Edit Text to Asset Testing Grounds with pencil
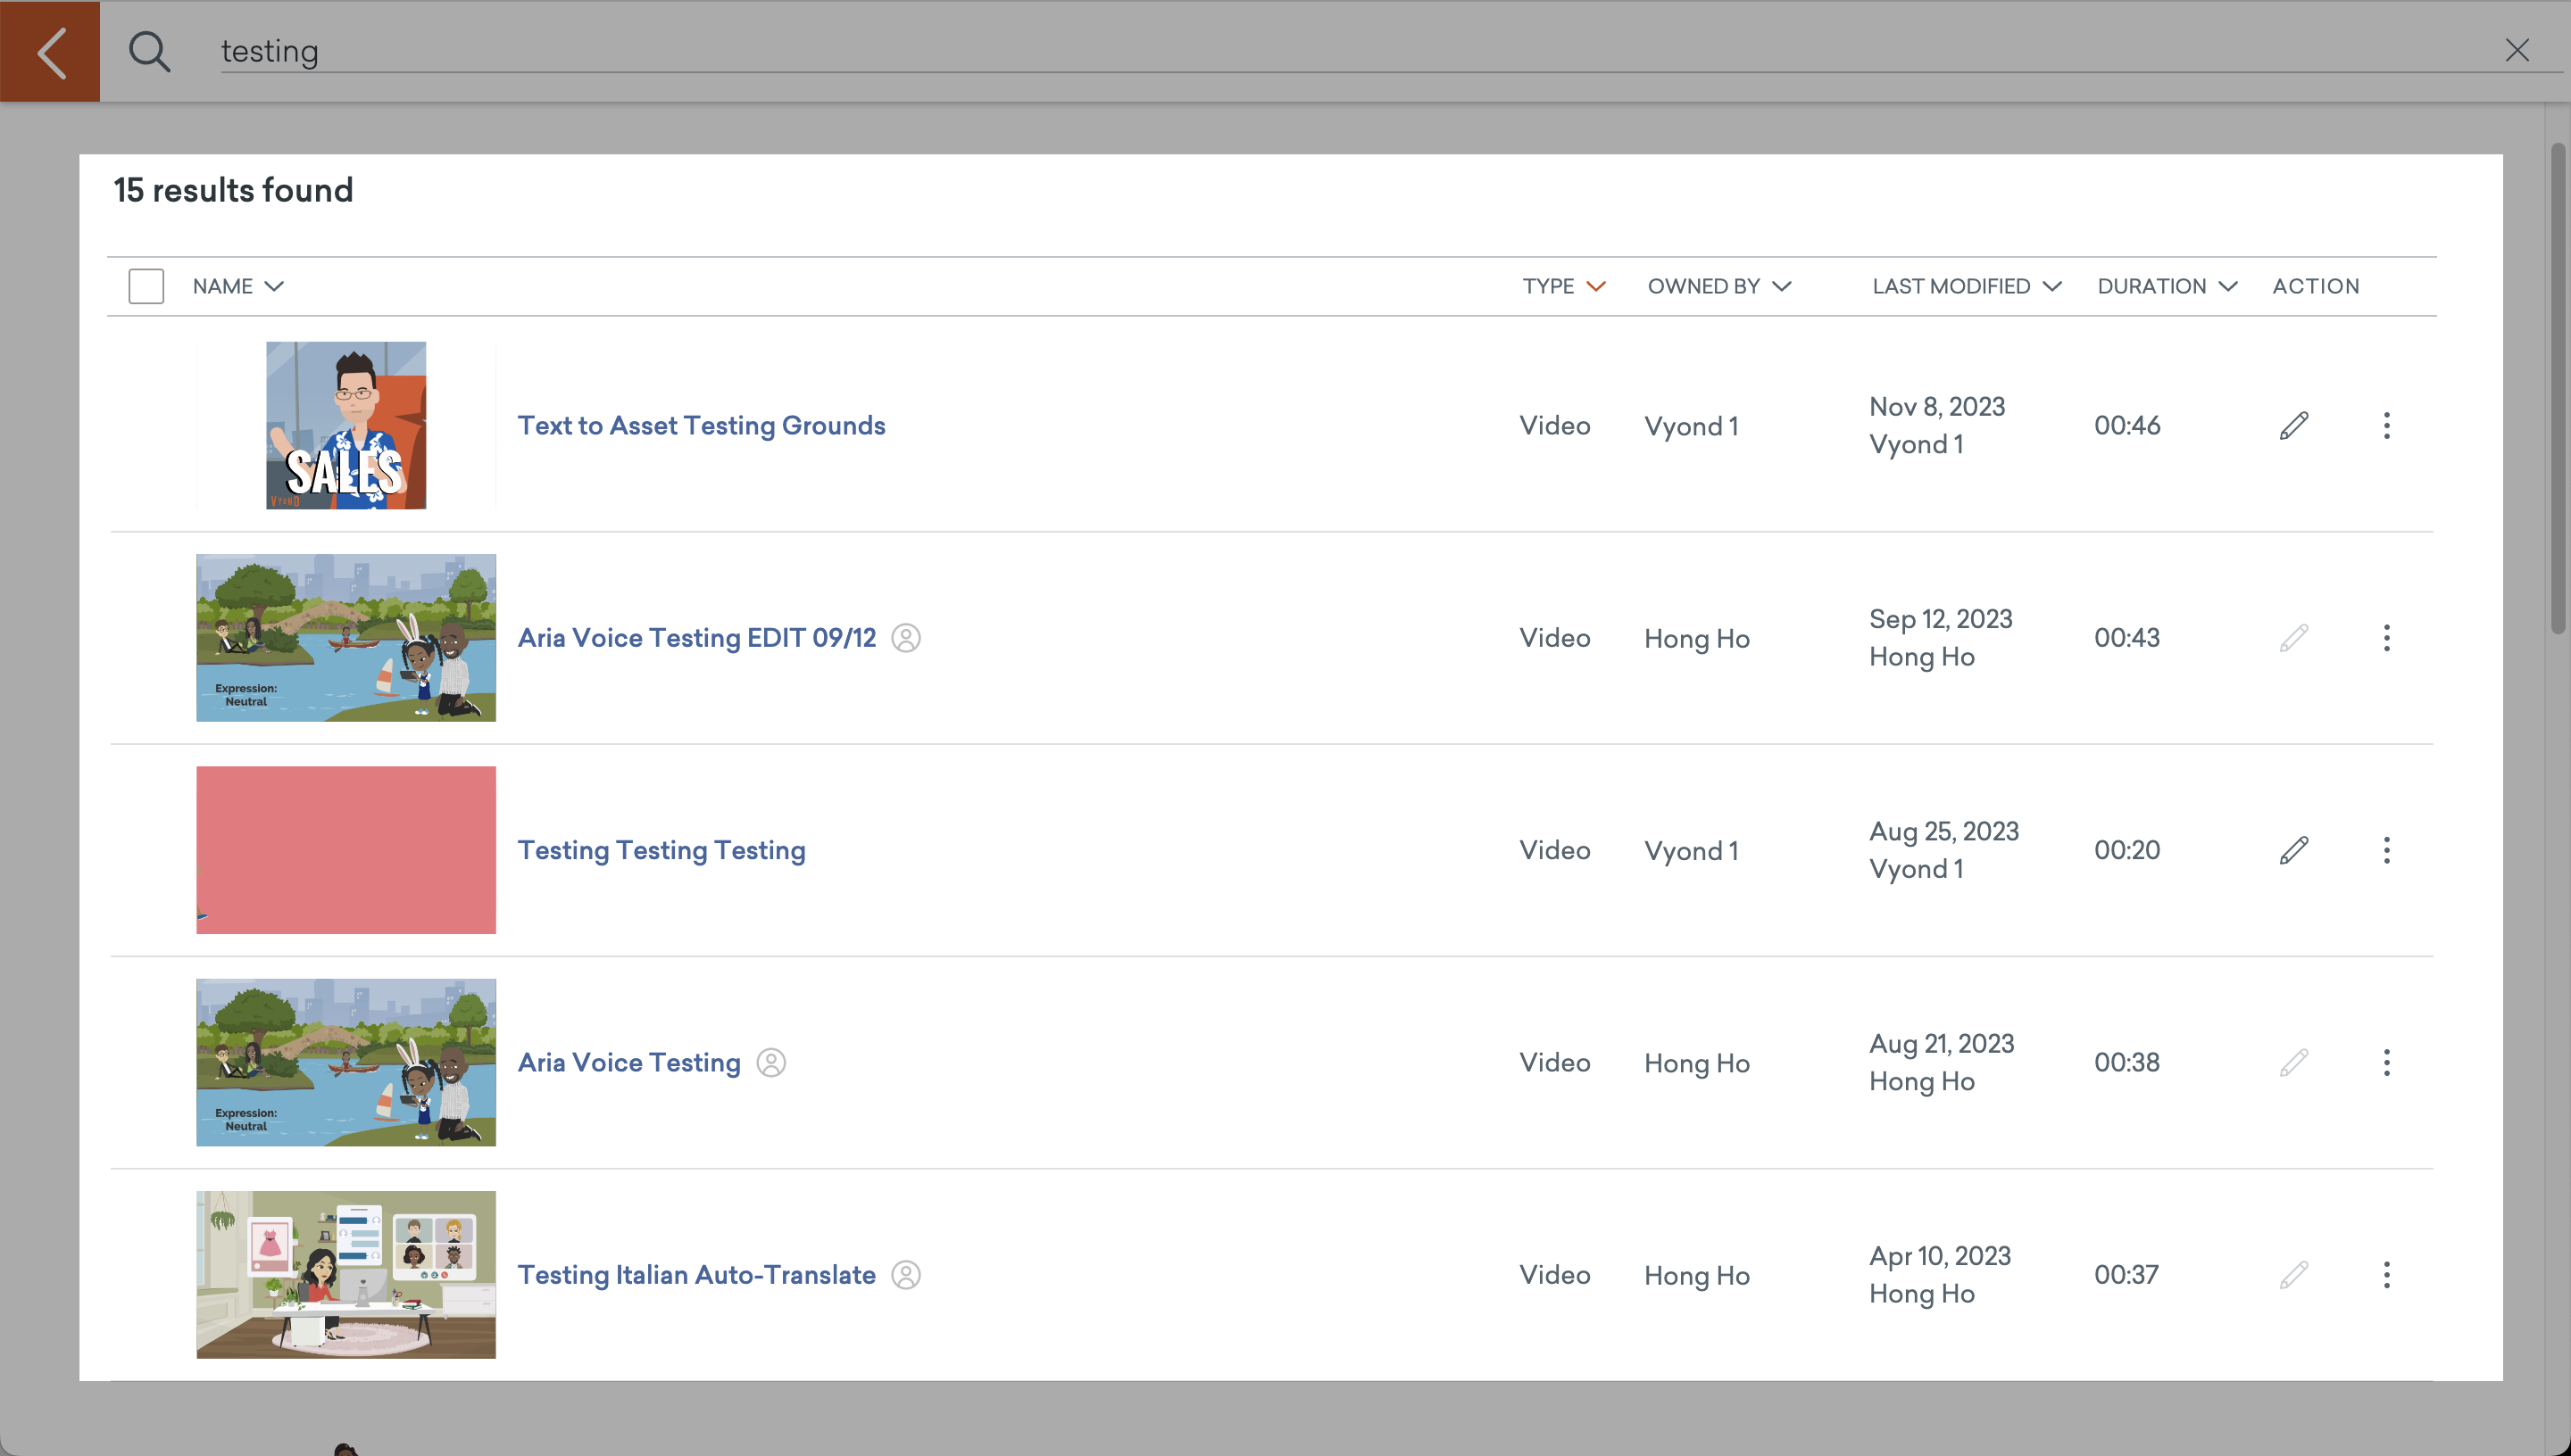The image size is (2571, 1456). tap(2292, 425)
